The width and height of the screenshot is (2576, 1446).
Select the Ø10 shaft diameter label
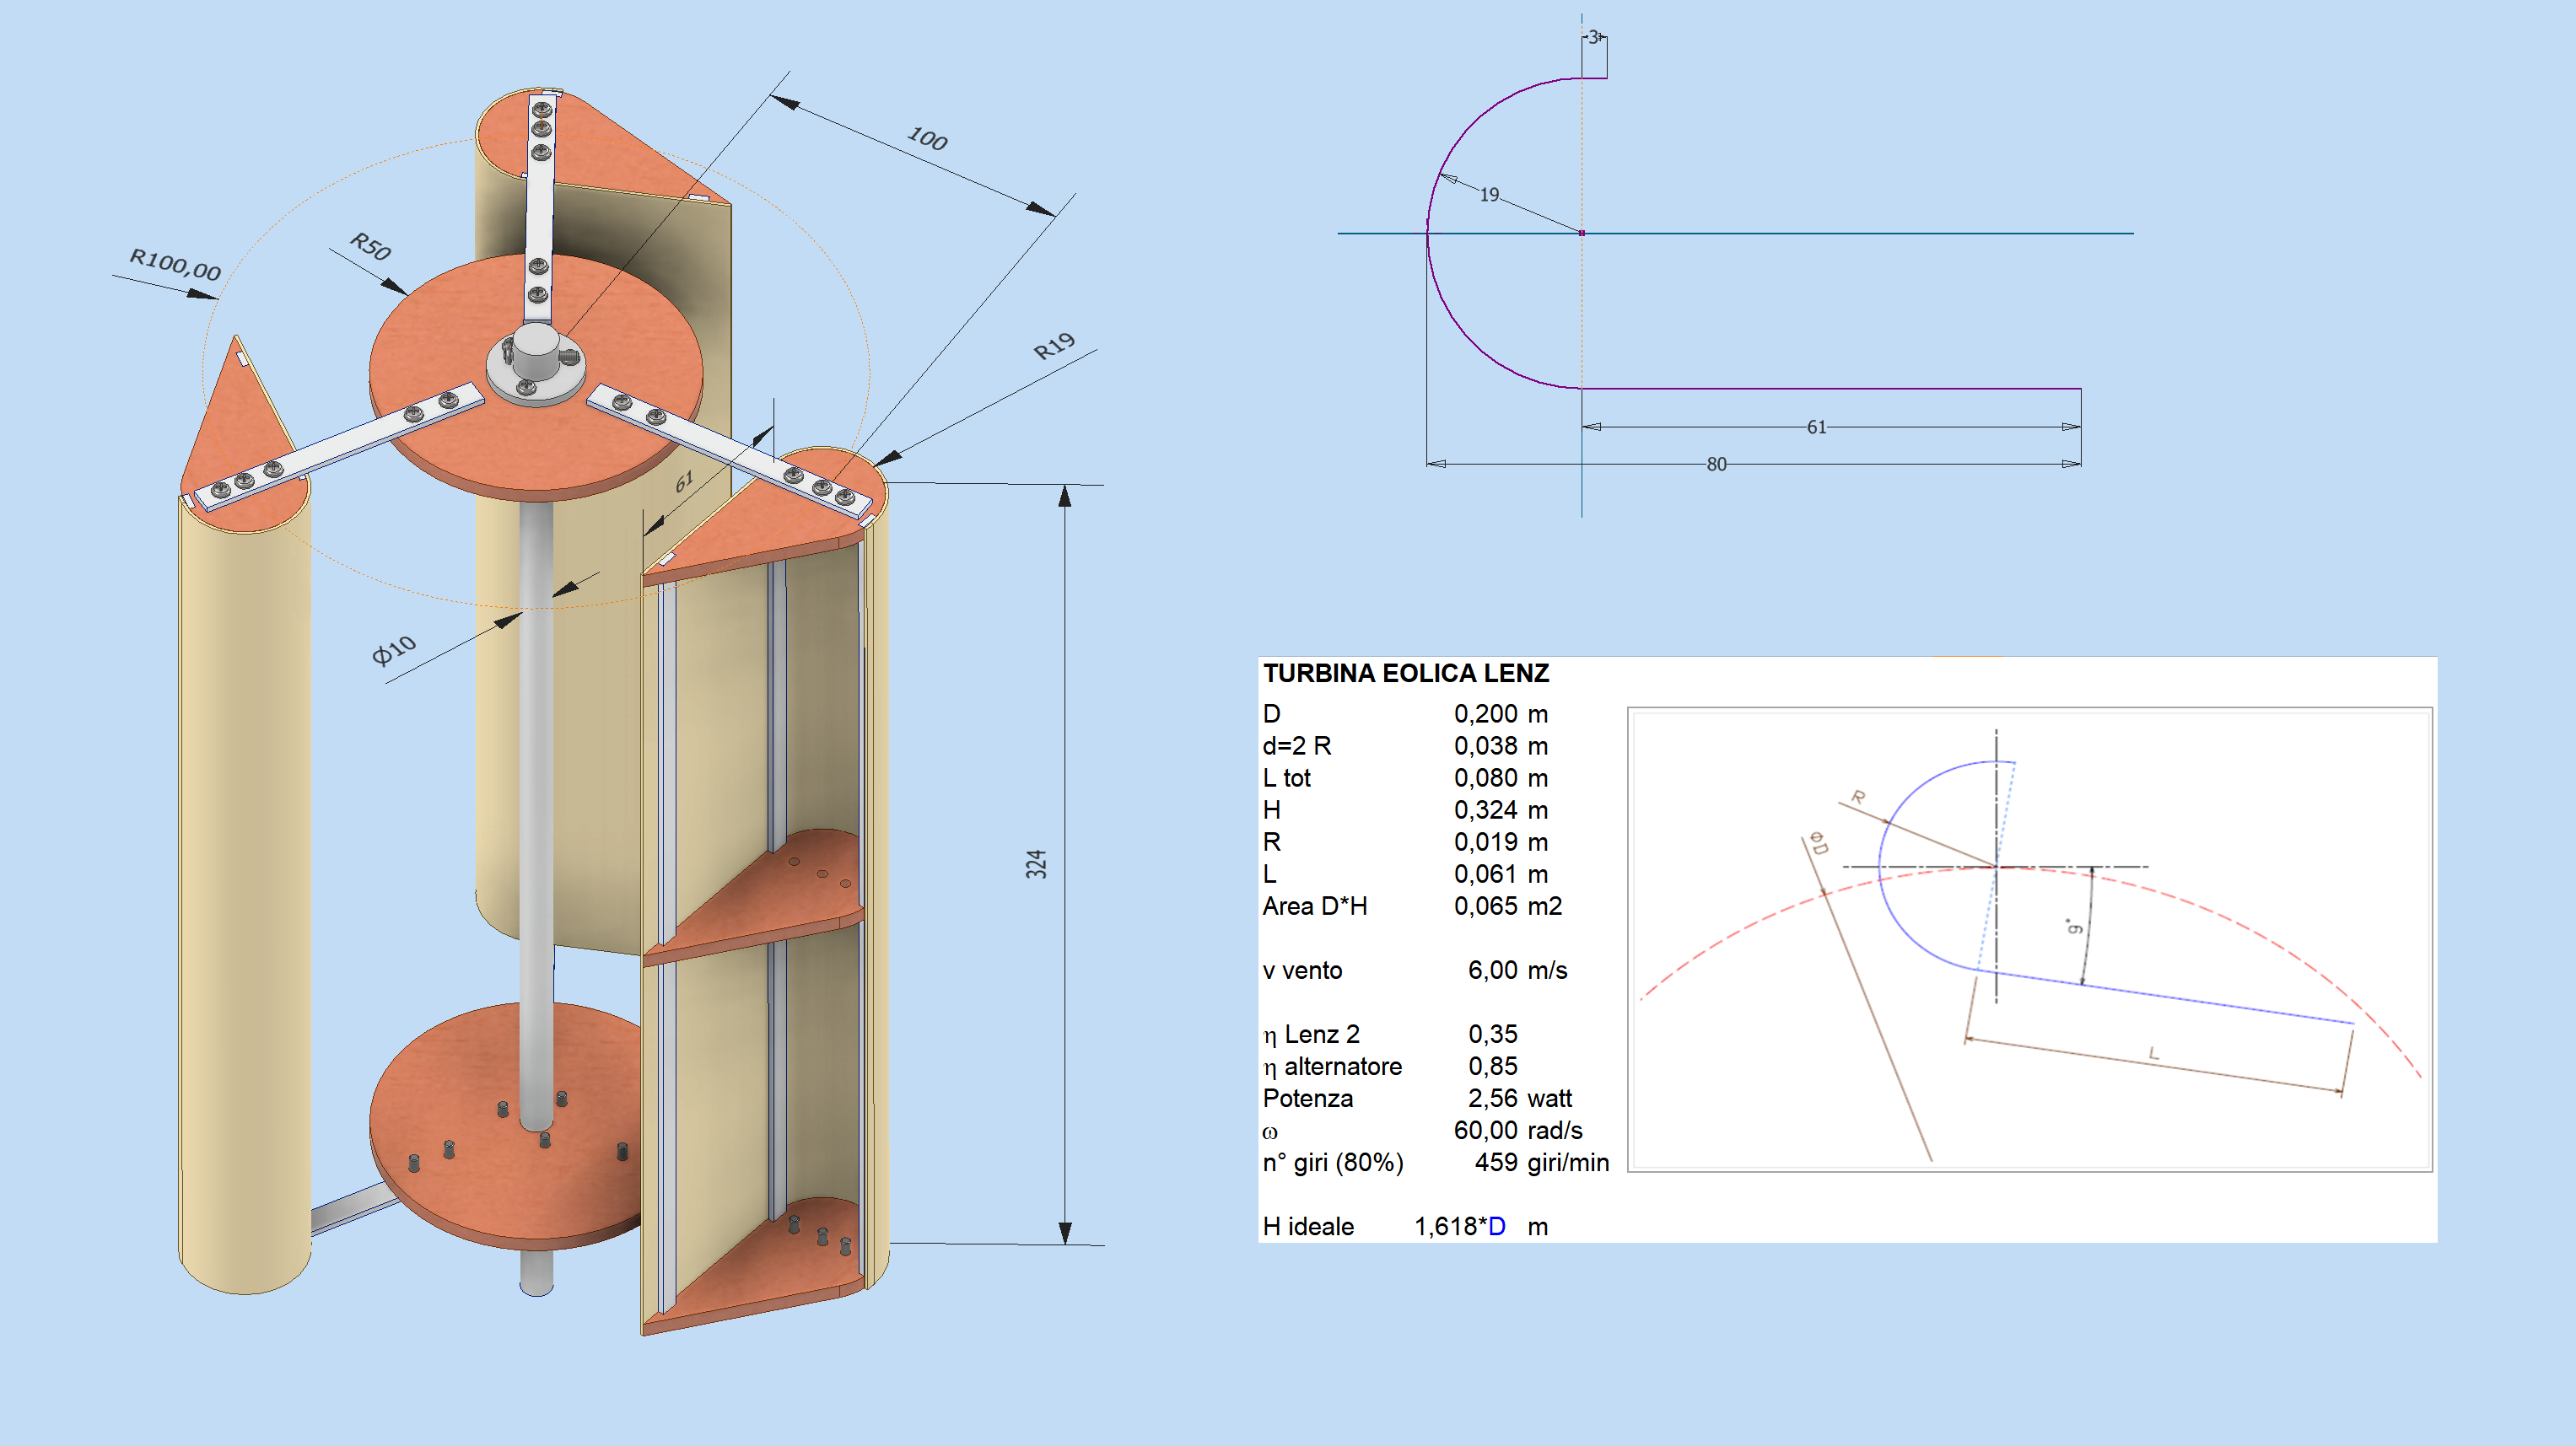394,651
